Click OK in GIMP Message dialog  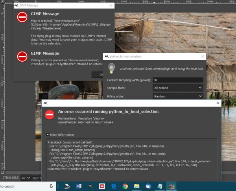coord(98,75)
